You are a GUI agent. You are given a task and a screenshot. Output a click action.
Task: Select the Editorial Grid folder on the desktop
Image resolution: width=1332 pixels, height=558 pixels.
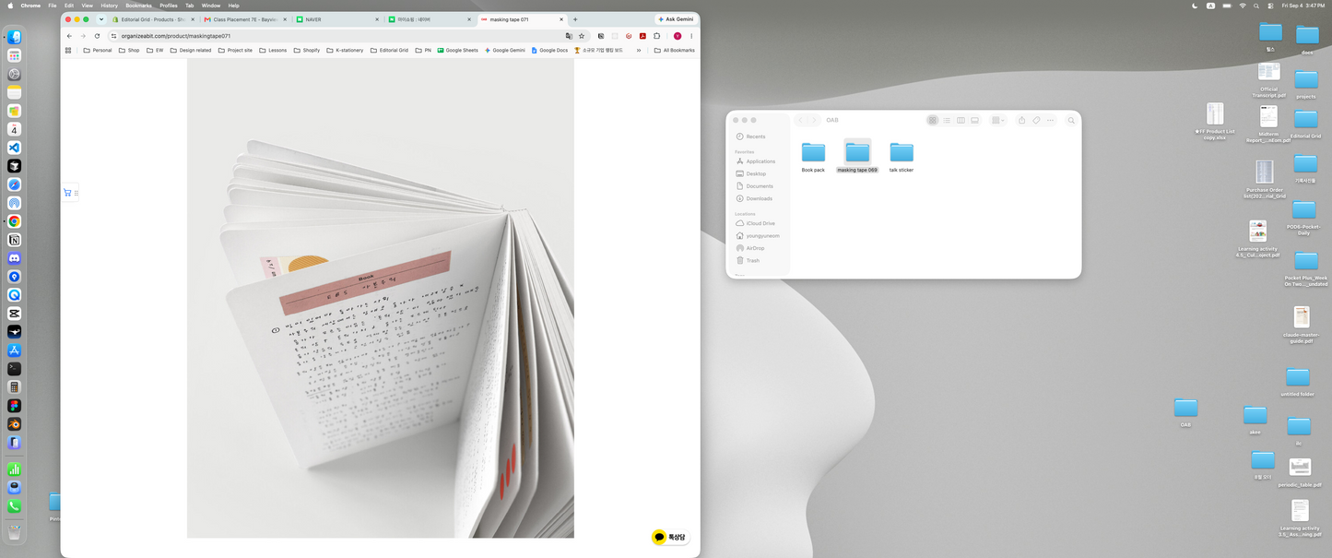[1305, 125]
